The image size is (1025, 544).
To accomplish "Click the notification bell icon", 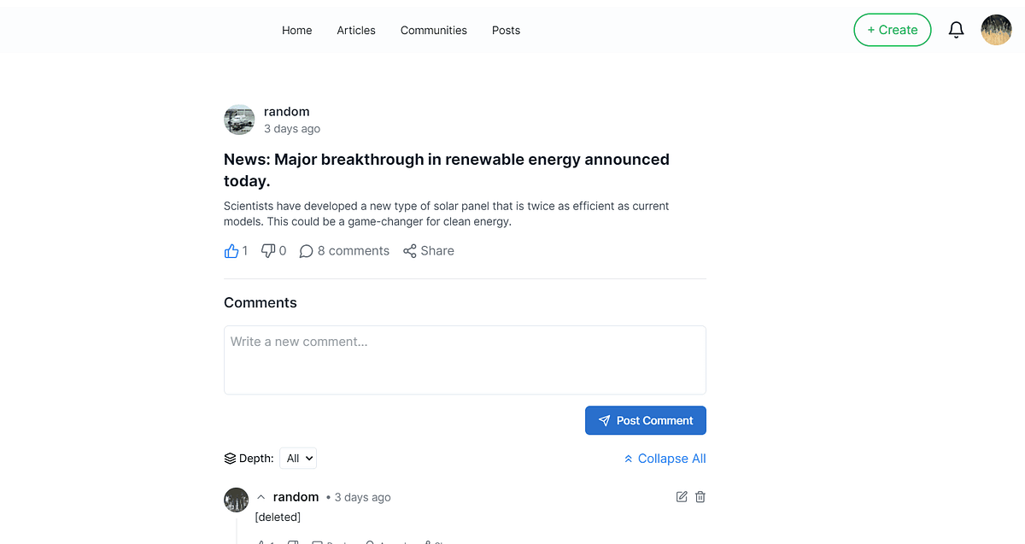I will [956, 29].
